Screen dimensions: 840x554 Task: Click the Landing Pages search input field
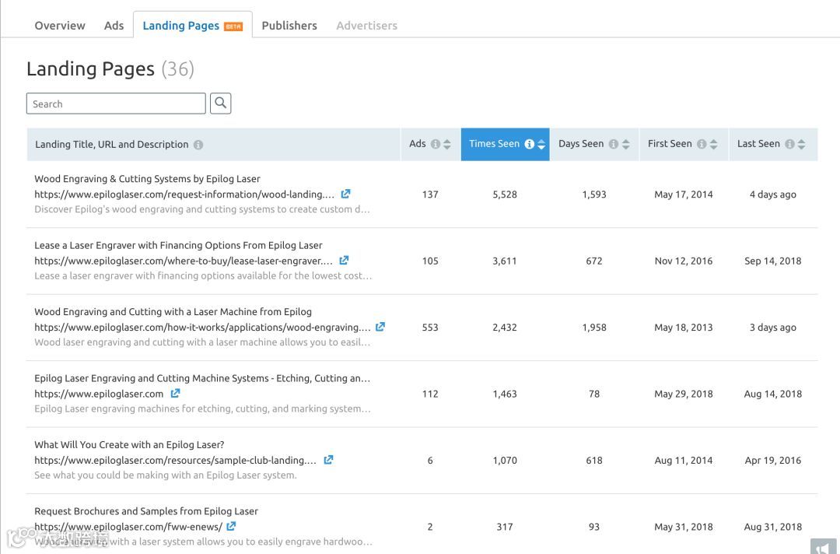(116, 103)
